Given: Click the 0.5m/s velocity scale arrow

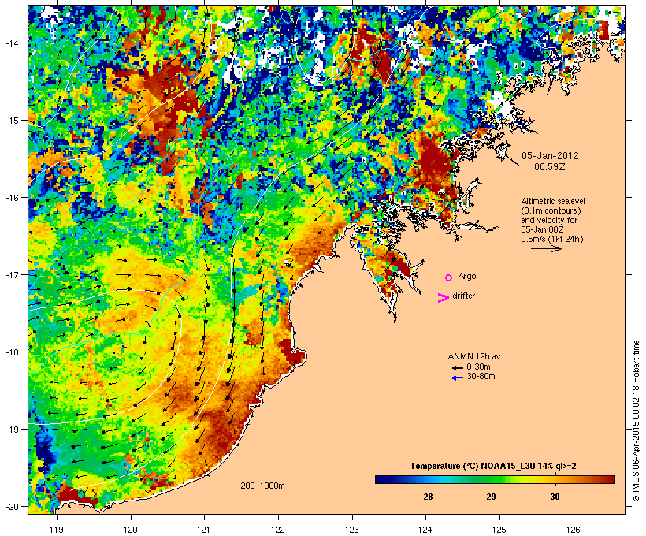Looking at the screenshot, I should coord(546,248).
